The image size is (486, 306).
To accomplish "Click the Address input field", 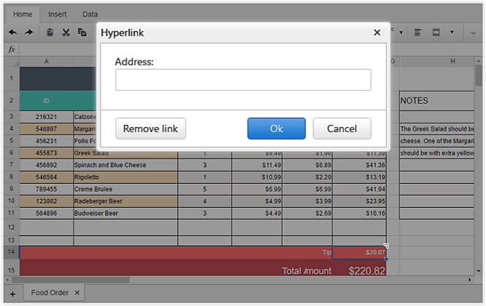I will click(x=243, y=80).
